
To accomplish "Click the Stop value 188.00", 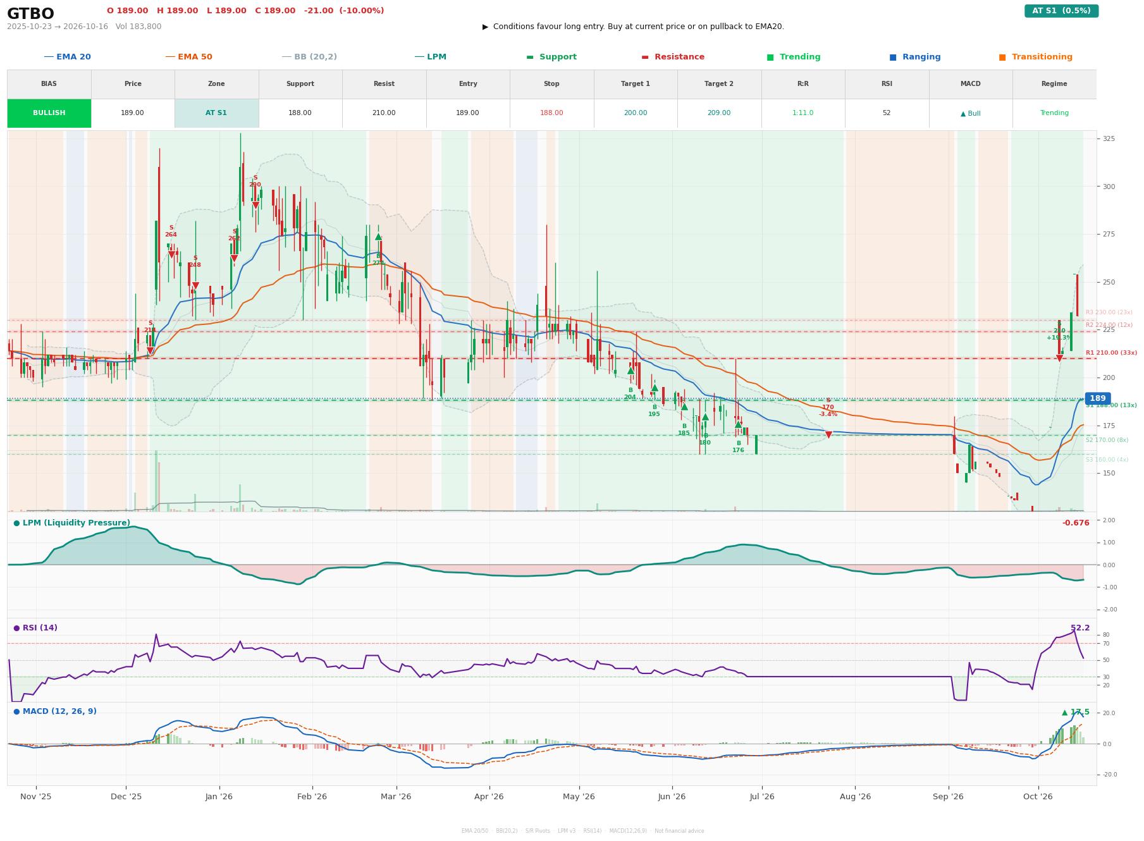I will click(x=551, y=113).
